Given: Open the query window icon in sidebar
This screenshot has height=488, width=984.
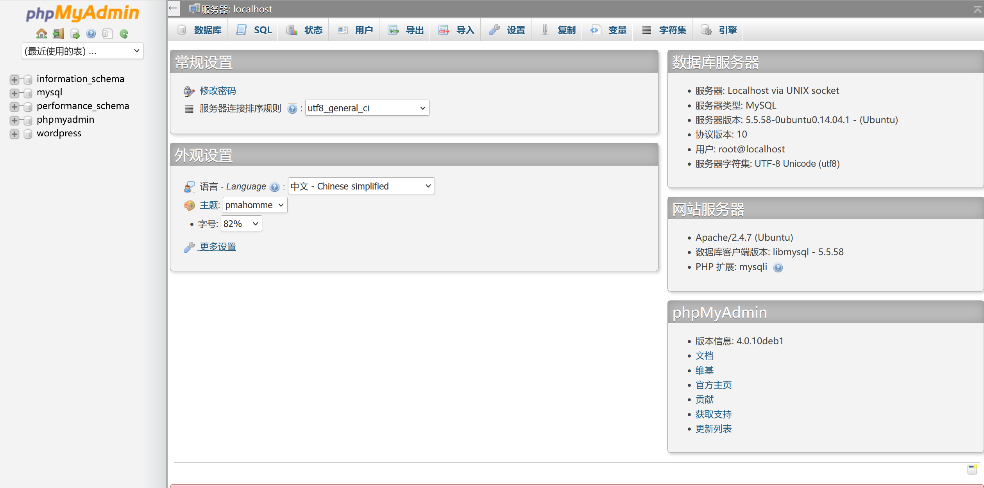Looking at the screenshot, I should pyautogui.click(x=75, y=34).
